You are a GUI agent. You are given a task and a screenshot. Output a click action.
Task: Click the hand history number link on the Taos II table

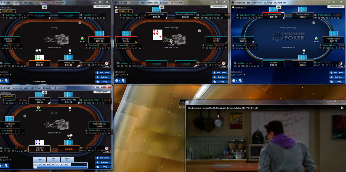coord(7,7)
